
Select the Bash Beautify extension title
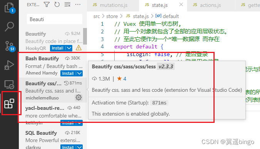42,58
